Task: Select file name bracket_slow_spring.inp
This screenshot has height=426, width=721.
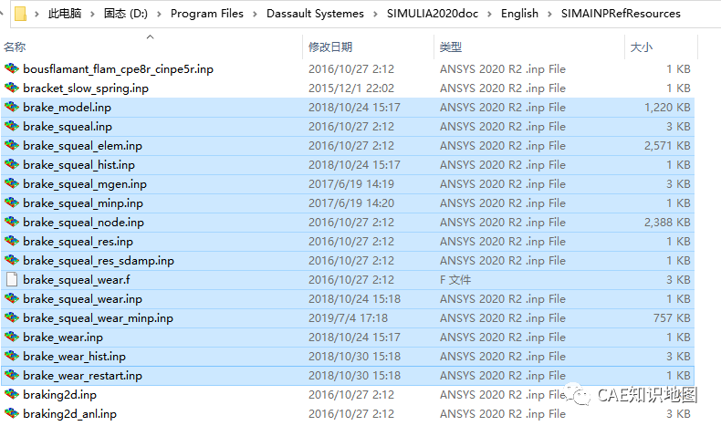Action: point(86,88)
